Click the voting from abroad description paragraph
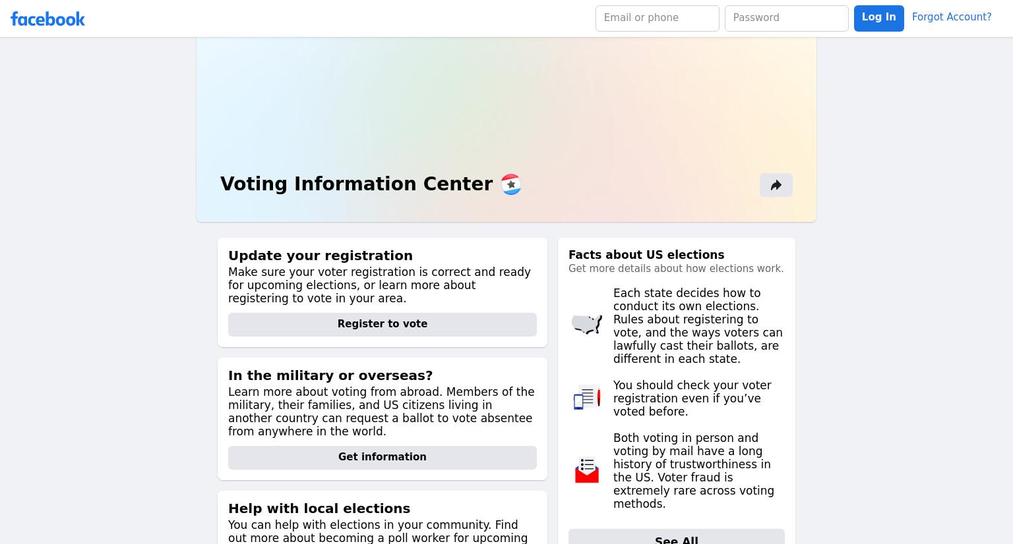The height and width of the screenshot is (544, 1013). 381,412
